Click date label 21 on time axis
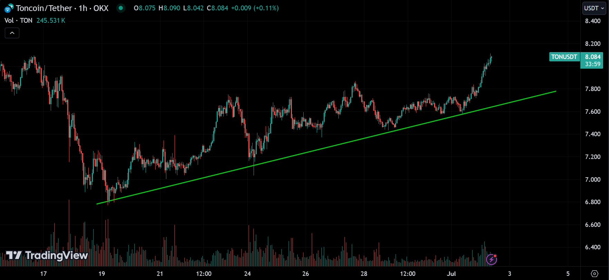This screenshot has height=280, width=609. (x=160, y=274)
